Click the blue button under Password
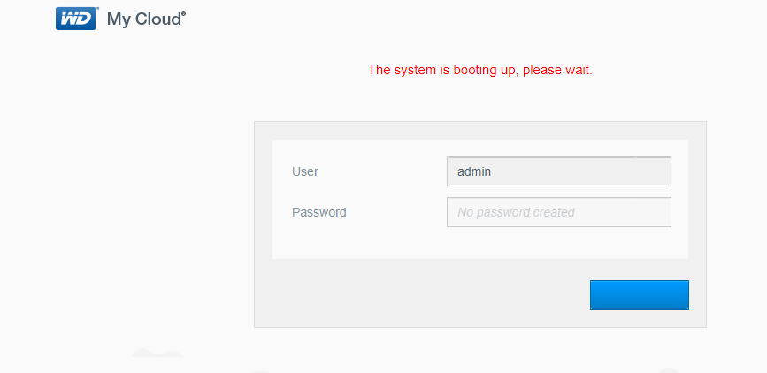Viewport: 767px width, 373px height. point(640,295)
